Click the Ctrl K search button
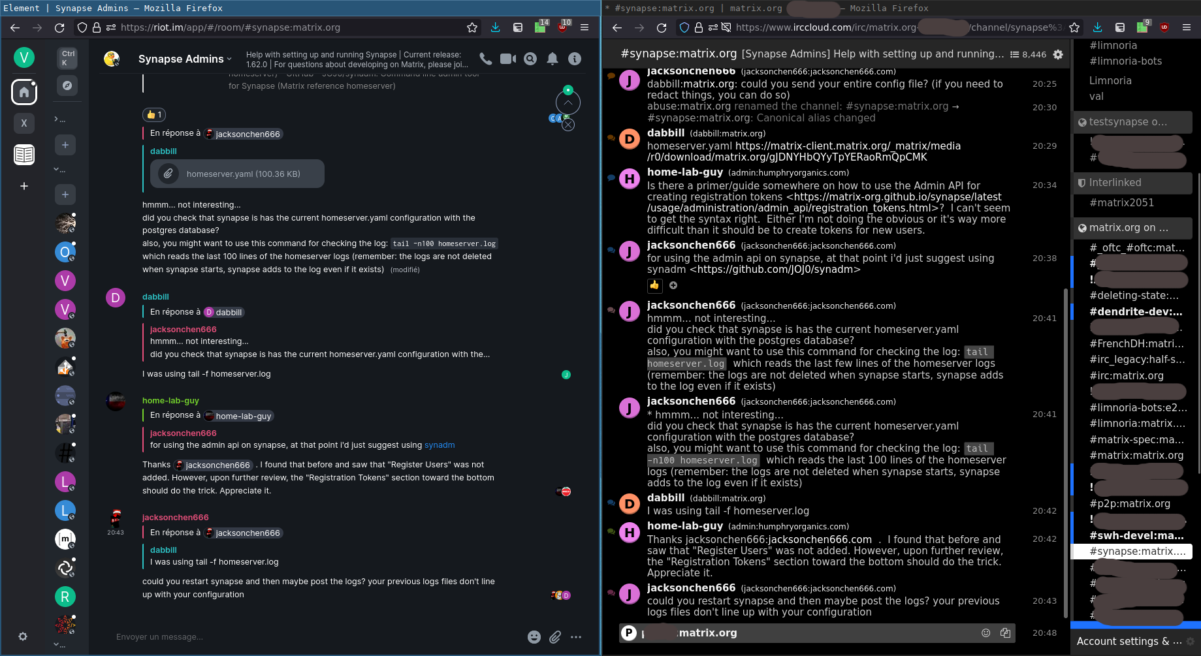Screen dimensions: 1201x656 (x=67, y=58)
